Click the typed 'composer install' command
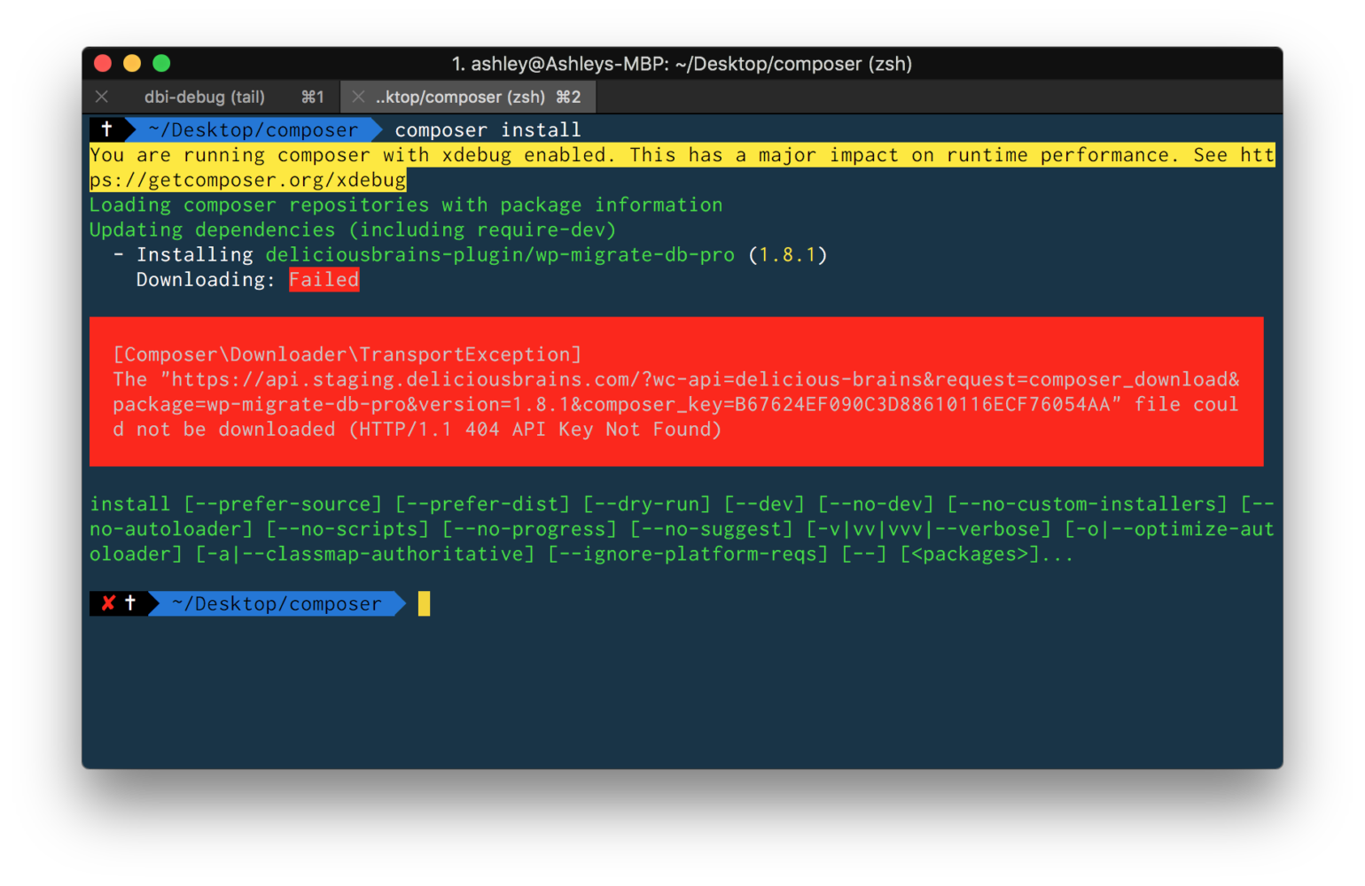Image resolution: width=1365 pixels, height=886 pixels. pyautogui.click(x=487, y=130)
